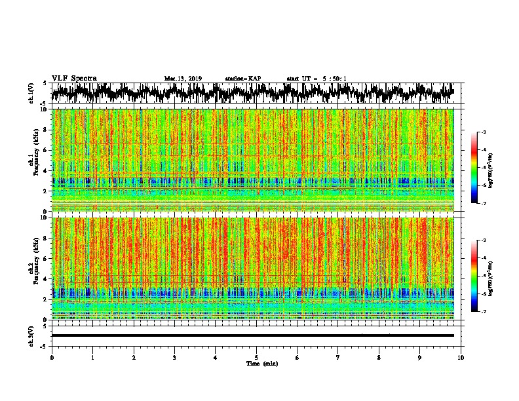Click the ch.3 flat voltage trace

click(x=253, y=335)
